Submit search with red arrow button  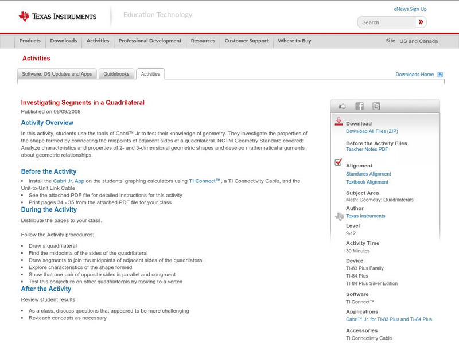421,22
